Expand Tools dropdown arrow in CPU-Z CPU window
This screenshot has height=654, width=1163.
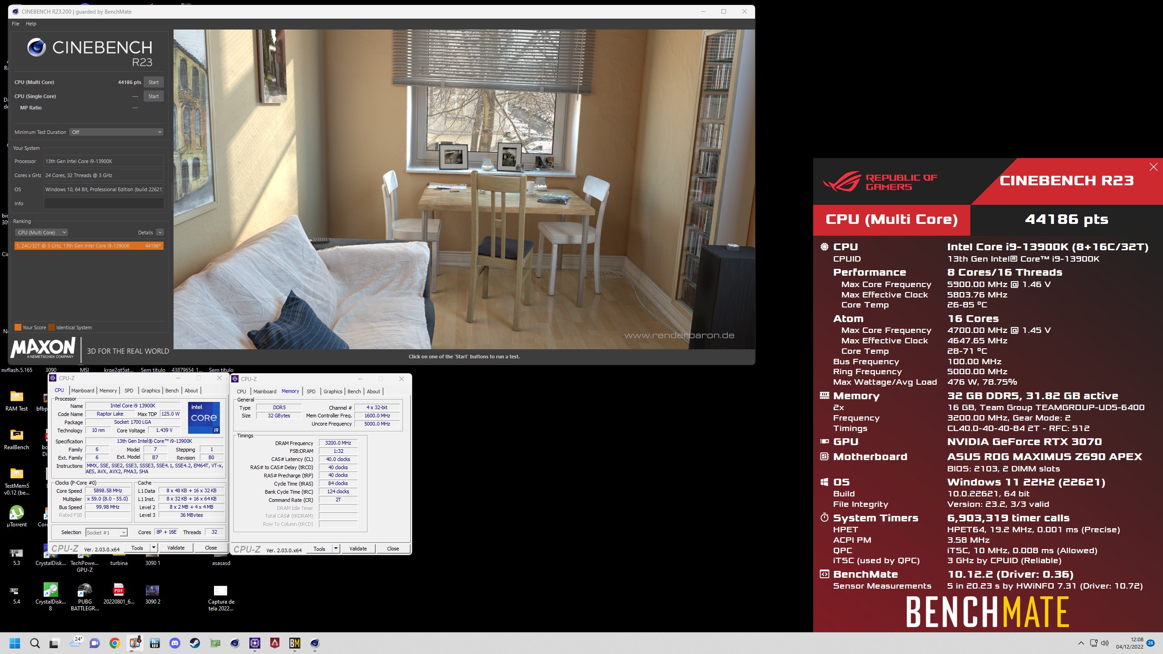[x=154, y=548]
